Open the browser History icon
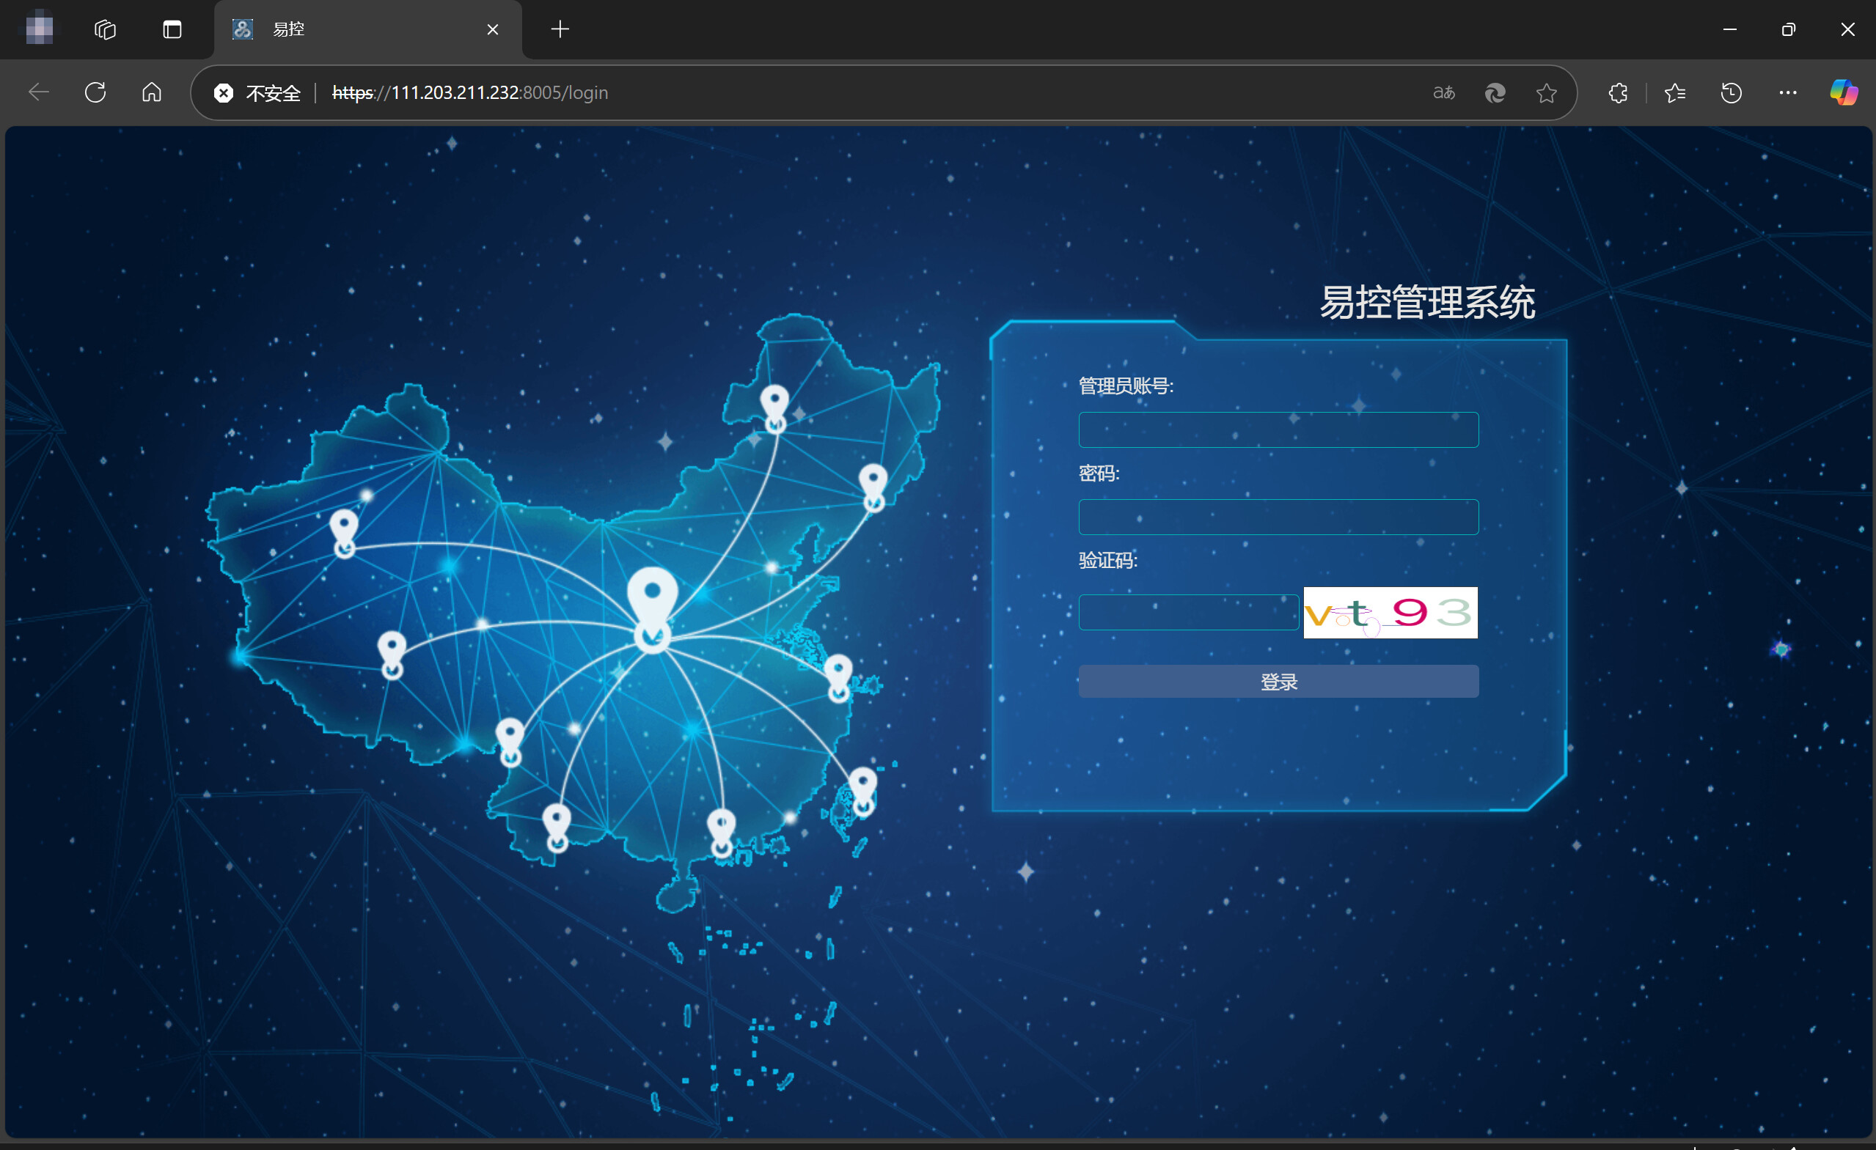Image resolution: width=1876 pixels, height=1150 pixels. coord(1731,93)
